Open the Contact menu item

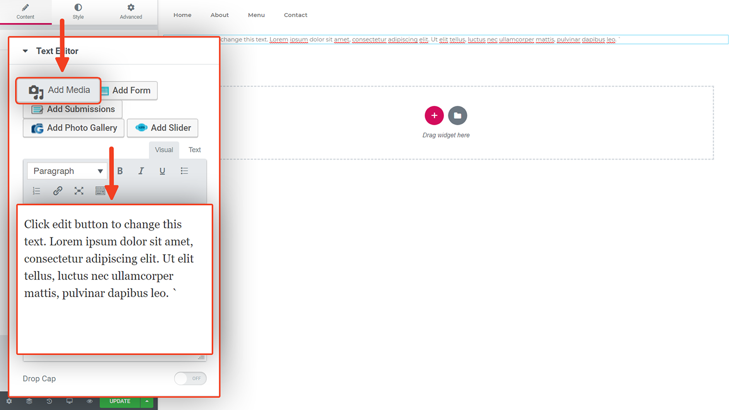295,15
